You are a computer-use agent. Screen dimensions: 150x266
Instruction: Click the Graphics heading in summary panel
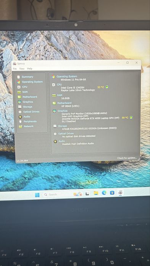tap(63, 111)
